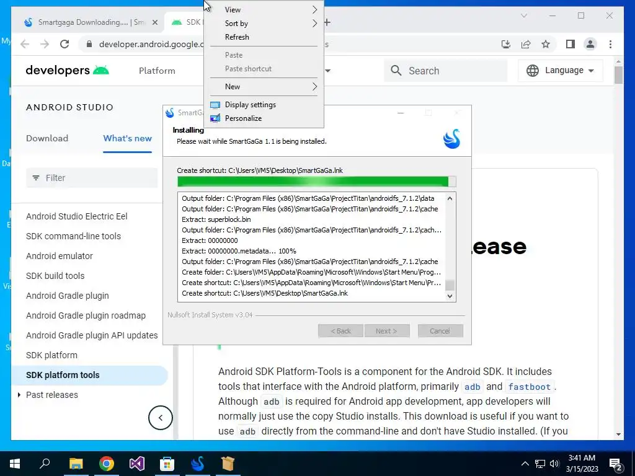635x476 pixels.
Task: Collapse sidebar with circled arrow button
Action: (161, 418)
